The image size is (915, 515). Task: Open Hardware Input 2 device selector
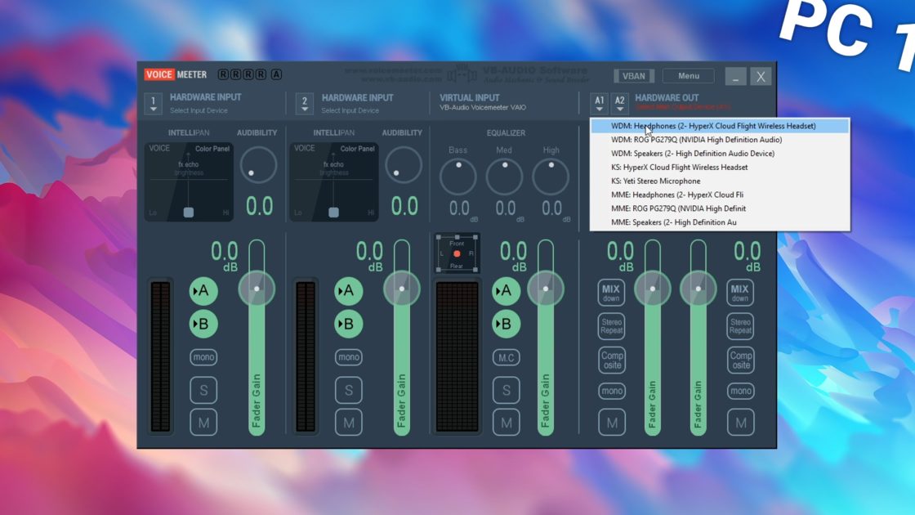305,103
